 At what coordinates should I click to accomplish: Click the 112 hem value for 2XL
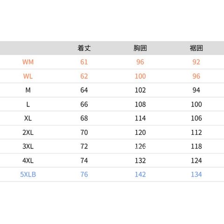(x=196, y=133)
